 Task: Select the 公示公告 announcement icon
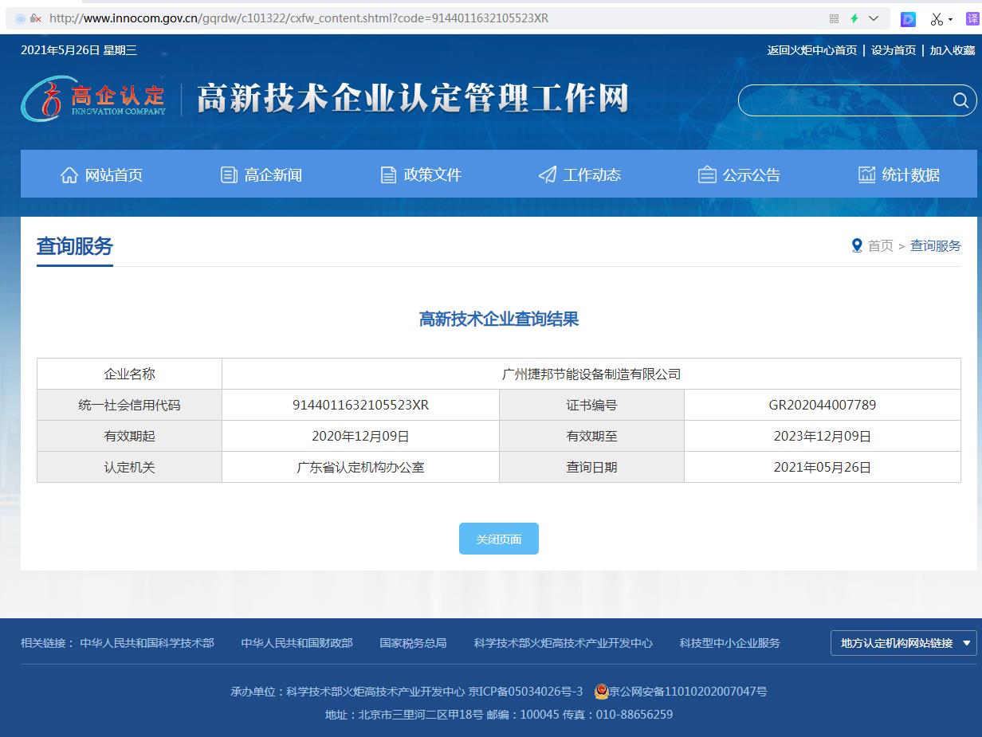pos(707,174)
